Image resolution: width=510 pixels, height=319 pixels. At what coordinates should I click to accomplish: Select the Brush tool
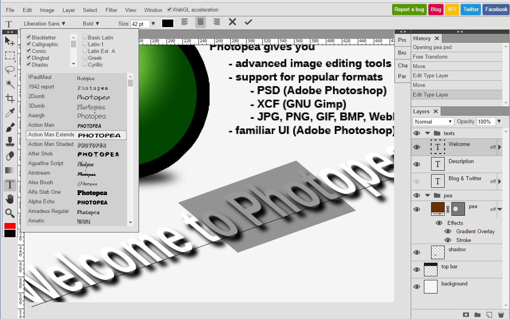pos(10,127)
